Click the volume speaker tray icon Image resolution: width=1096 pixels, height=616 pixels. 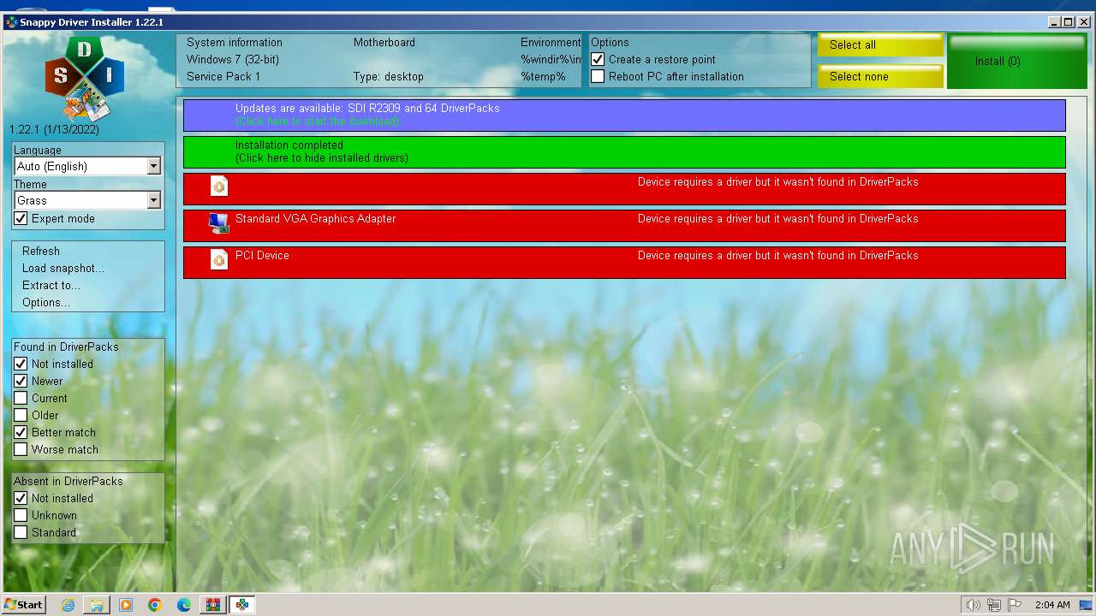point(973,605)
